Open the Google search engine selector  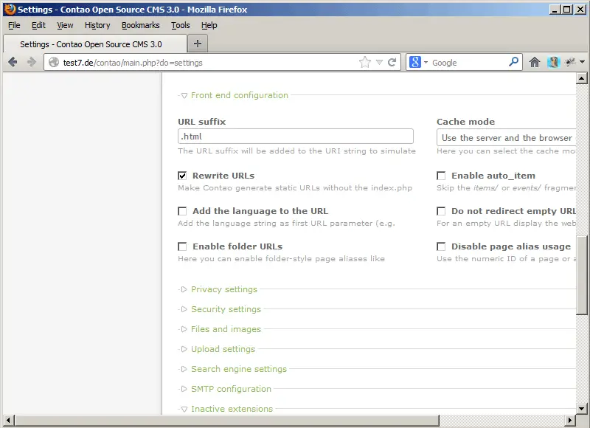tap(418, 62)
